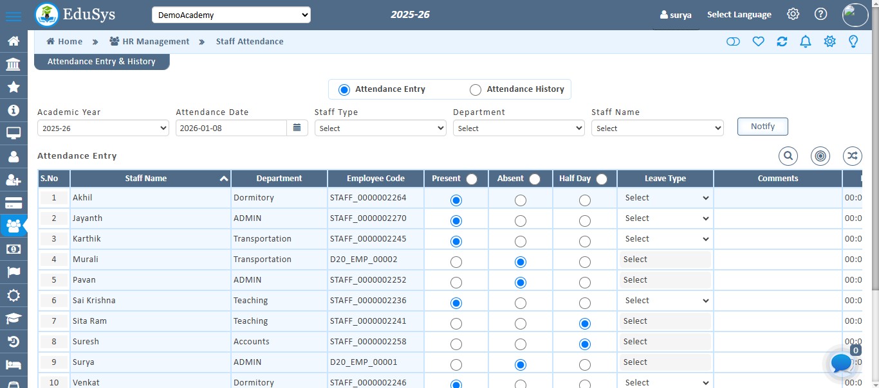Expand the Department filter dropdown

pos(518,128)
